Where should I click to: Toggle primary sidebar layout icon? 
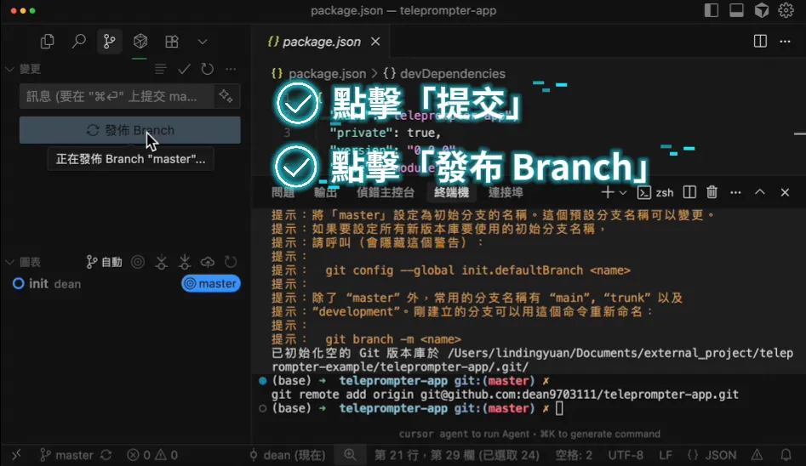point(712,10)
